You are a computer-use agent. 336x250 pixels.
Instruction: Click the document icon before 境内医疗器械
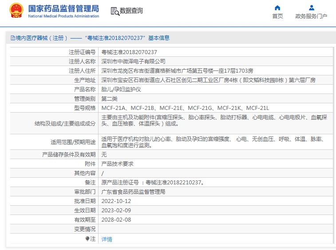tap(12, 38)
